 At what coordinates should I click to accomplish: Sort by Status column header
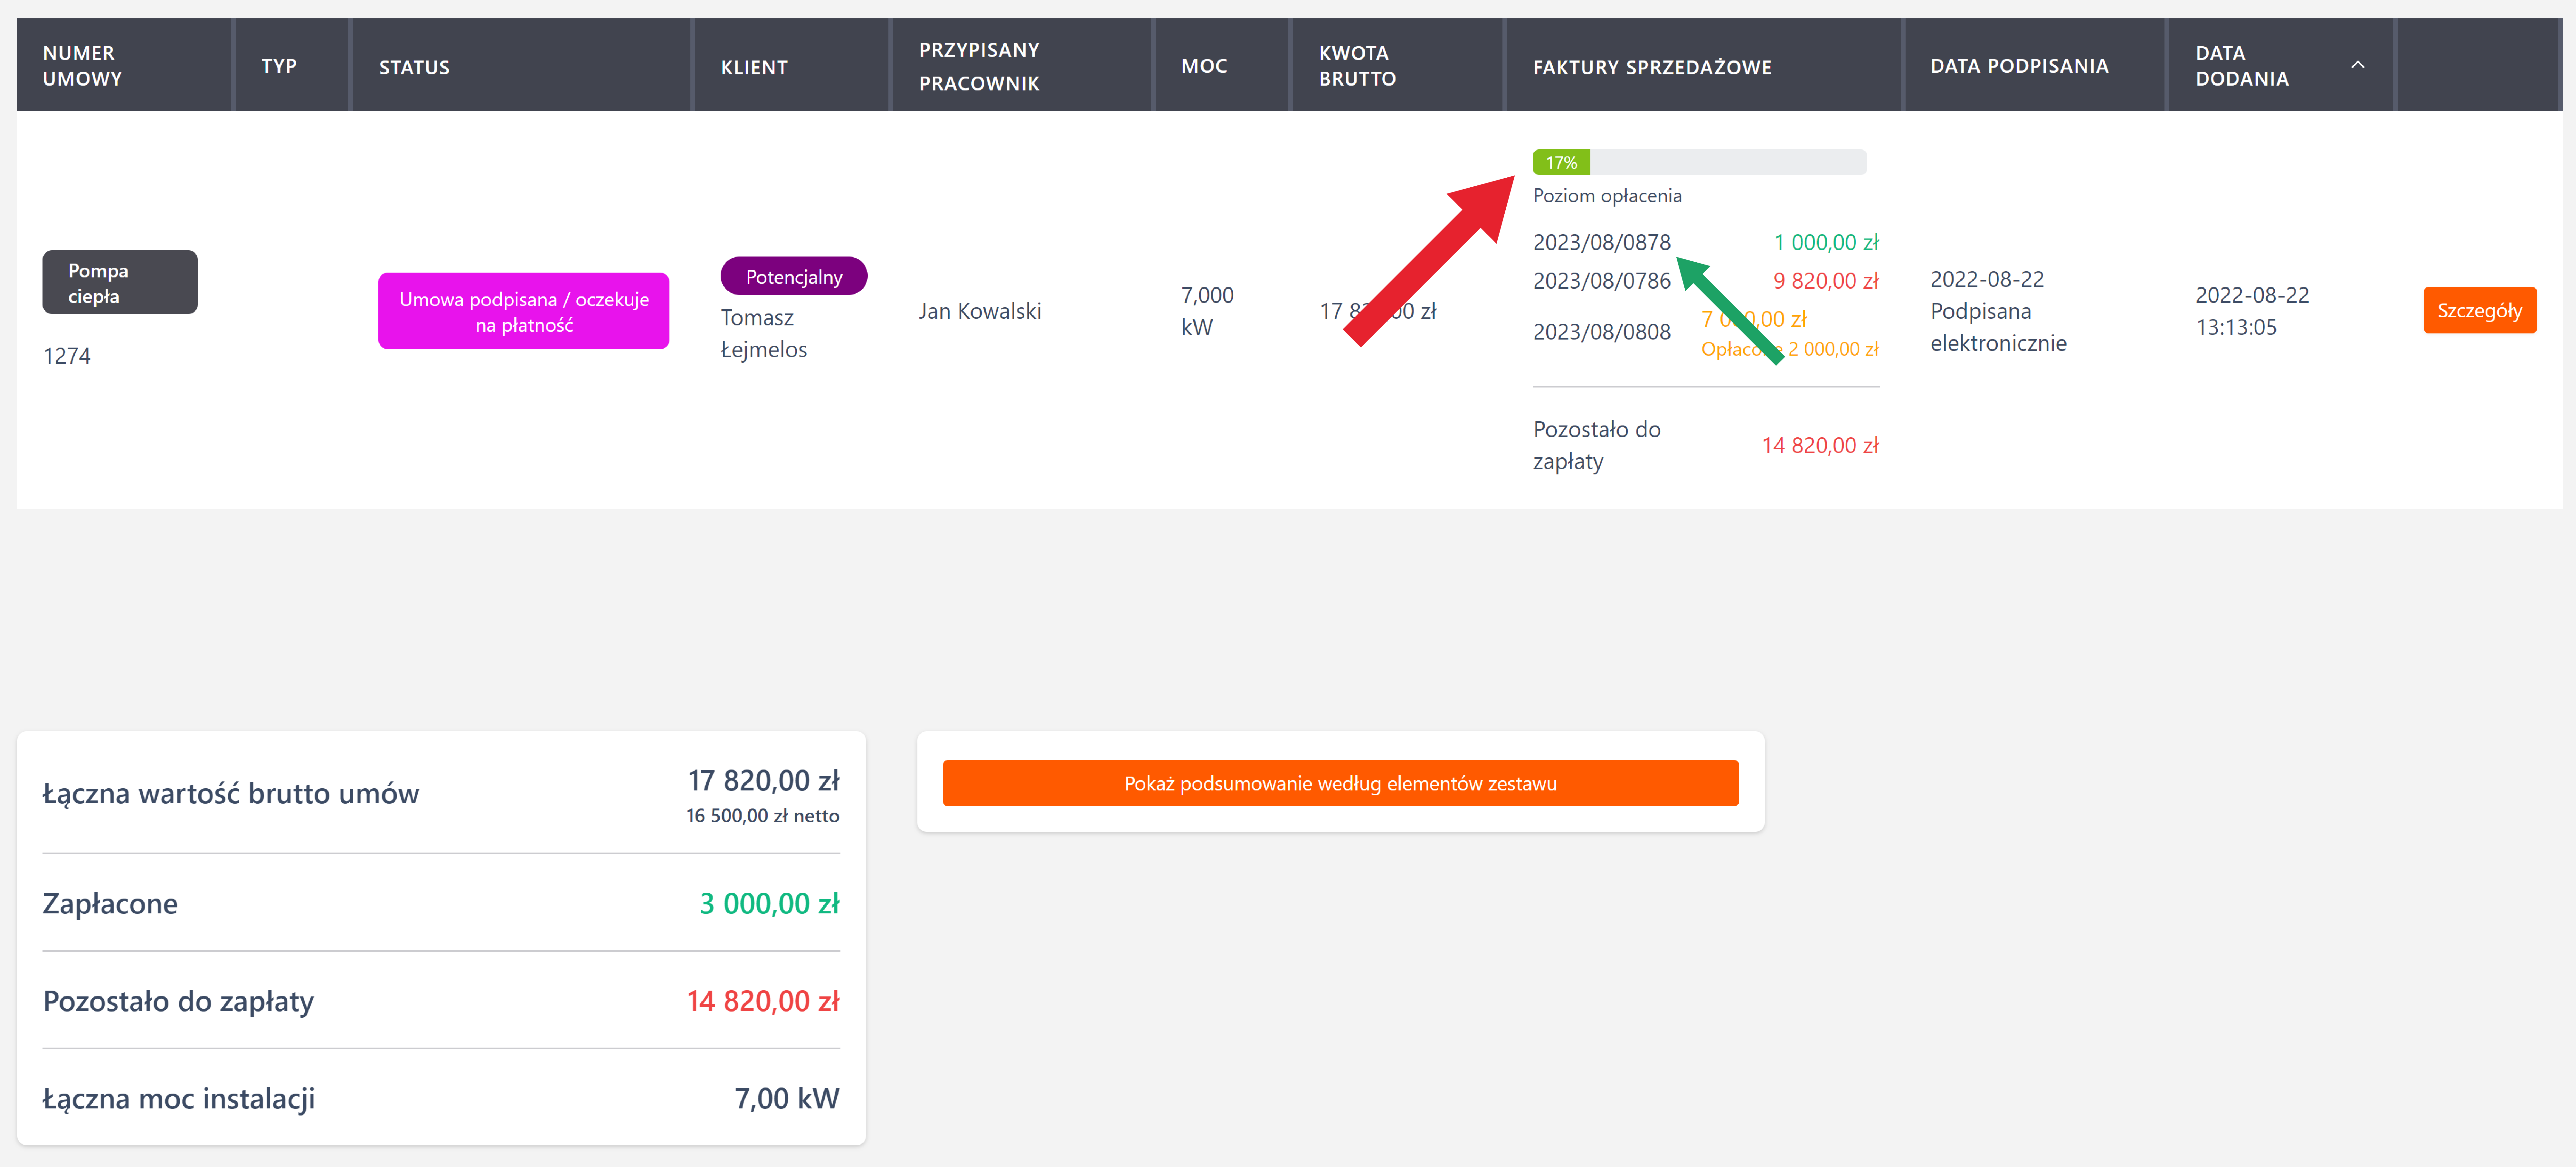pyautogui.click(x=414, y=67)
